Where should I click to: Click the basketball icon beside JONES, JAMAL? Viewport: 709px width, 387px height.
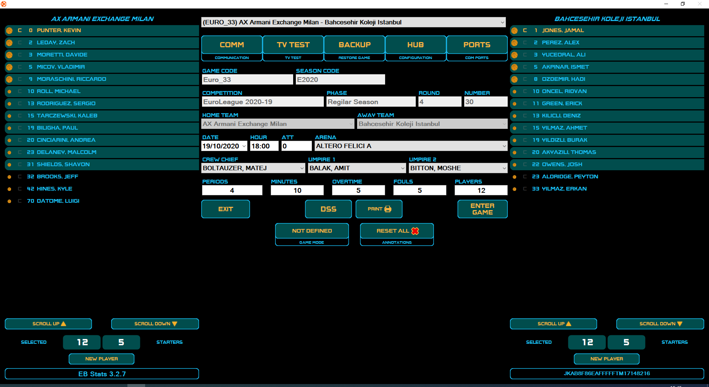click(514, 31)
